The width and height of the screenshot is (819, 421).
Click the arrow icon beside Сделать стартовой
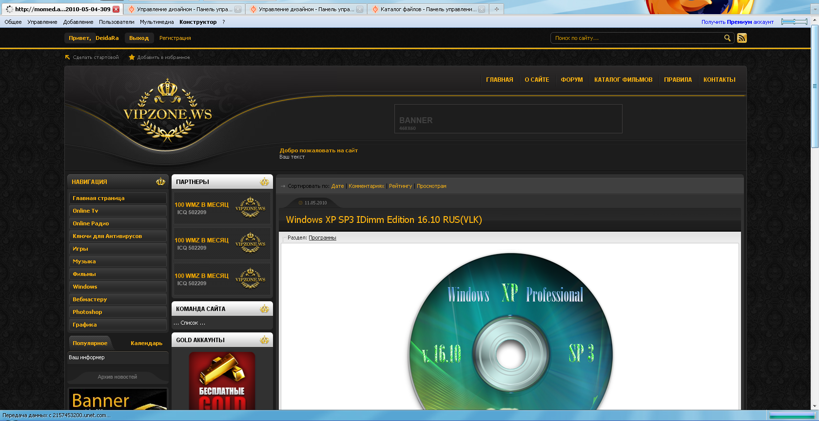(x=68, y=57)
